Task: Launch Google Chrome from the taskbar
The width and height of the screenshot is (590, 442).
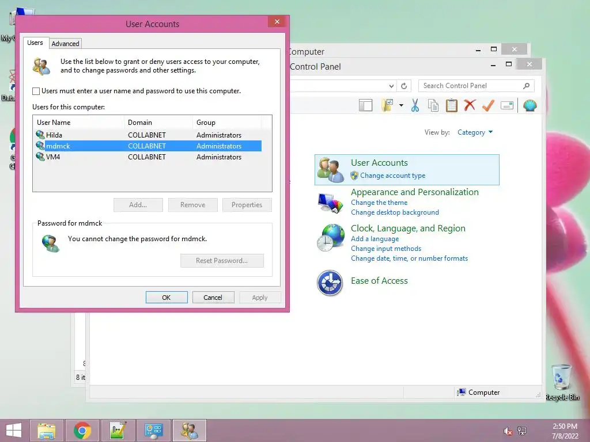Action: [x=82, y=430]
